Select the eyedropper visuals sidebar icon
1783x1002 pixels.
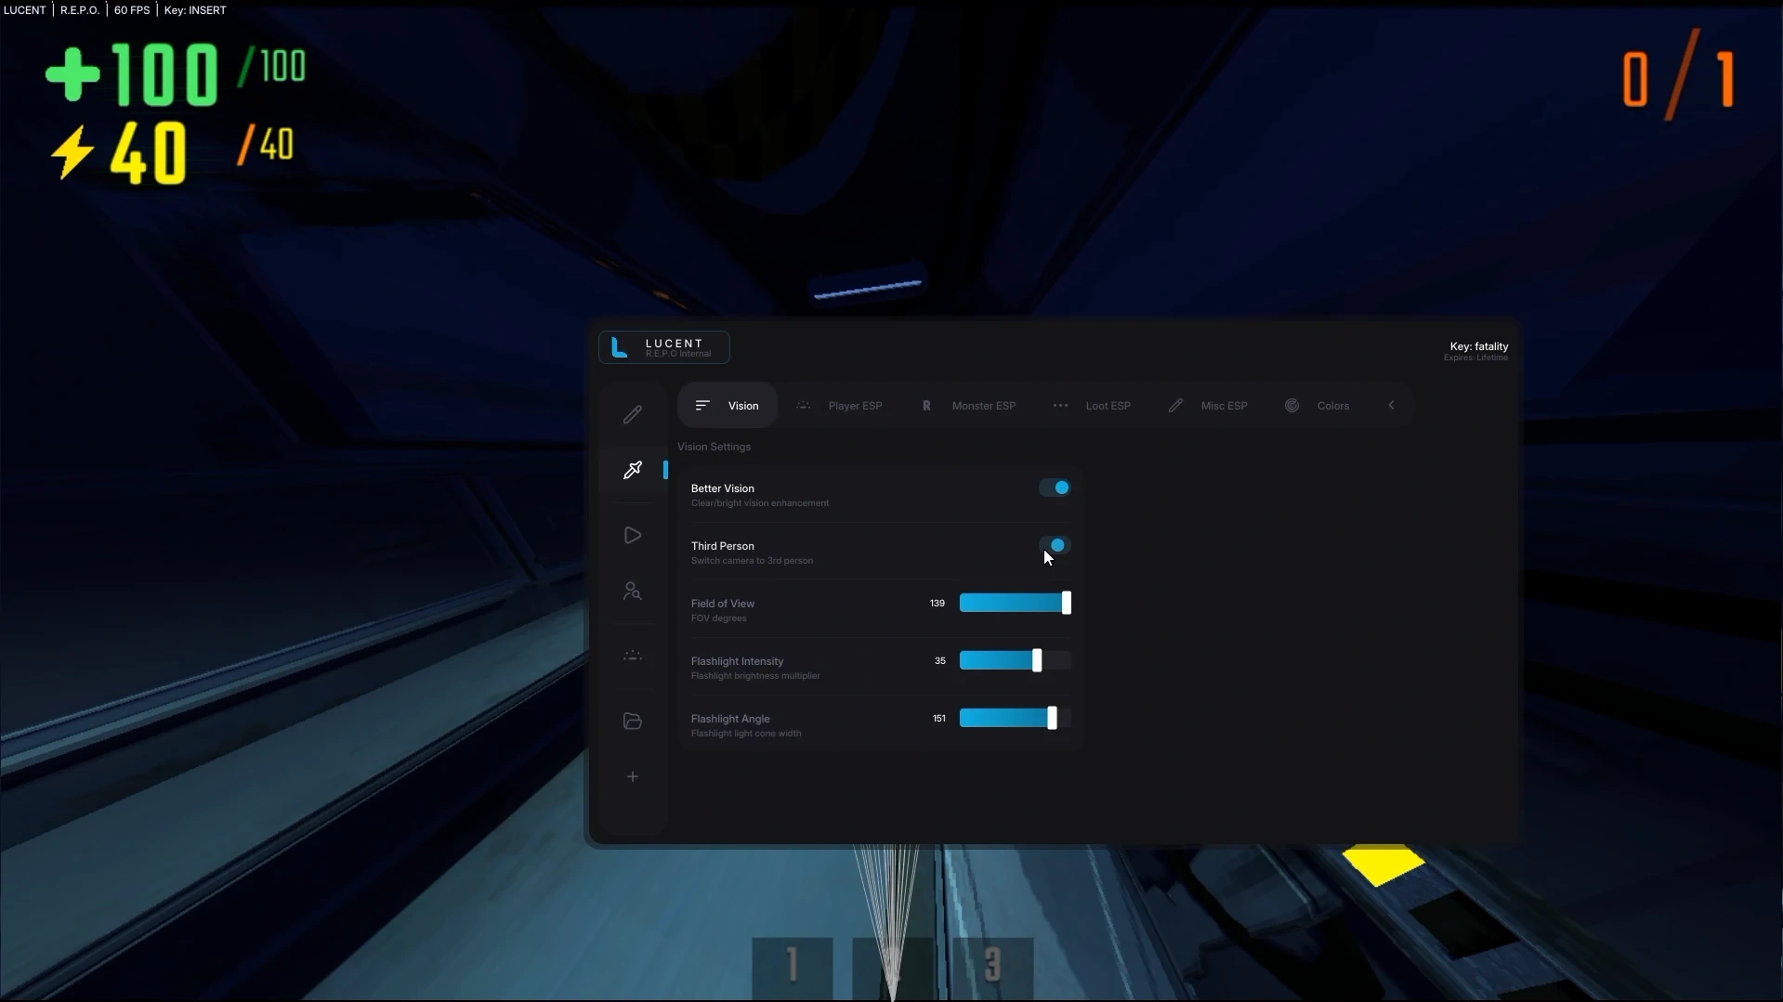pyautogui.click(x=633, y=470)
